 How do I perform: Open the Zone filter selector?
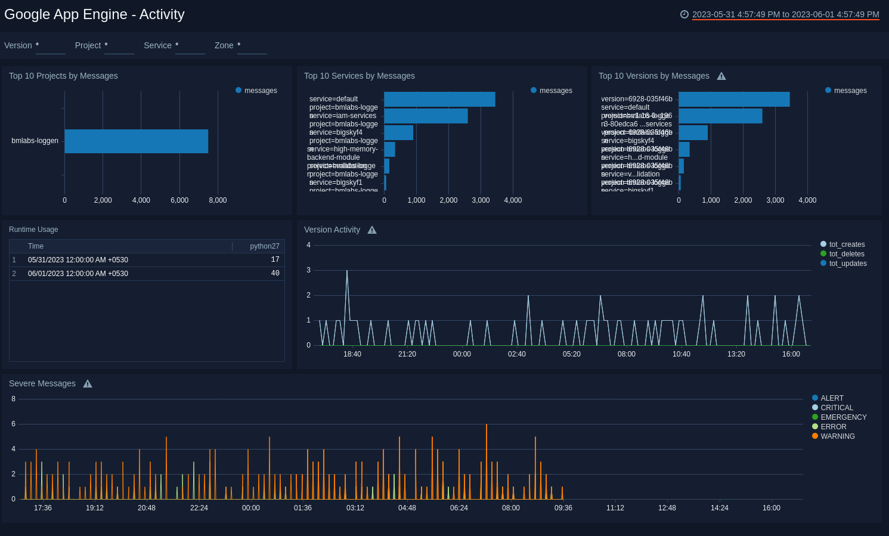pos(252,45)
